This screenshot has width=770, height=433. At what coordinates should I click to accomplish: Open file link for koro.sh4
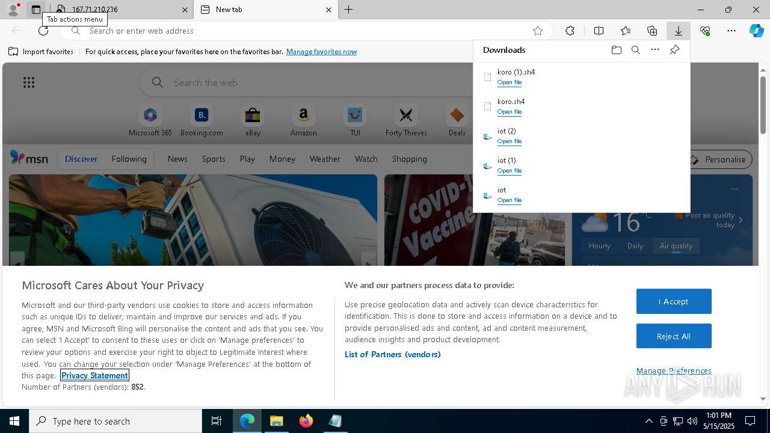click(x=510, y=112)
